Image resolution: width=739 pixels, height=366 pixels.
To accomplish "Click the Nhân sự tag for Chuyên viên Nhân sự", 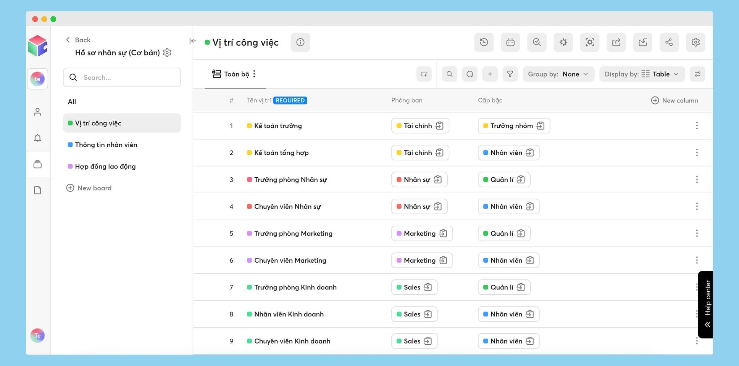I will [419, 206].
